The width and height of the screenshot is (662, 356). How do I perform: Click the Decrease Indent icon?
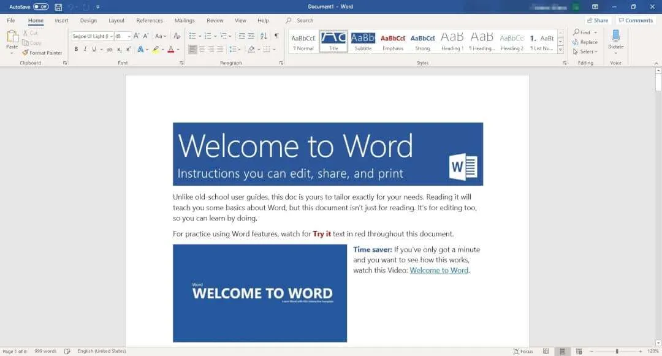[x=242, y=36]
